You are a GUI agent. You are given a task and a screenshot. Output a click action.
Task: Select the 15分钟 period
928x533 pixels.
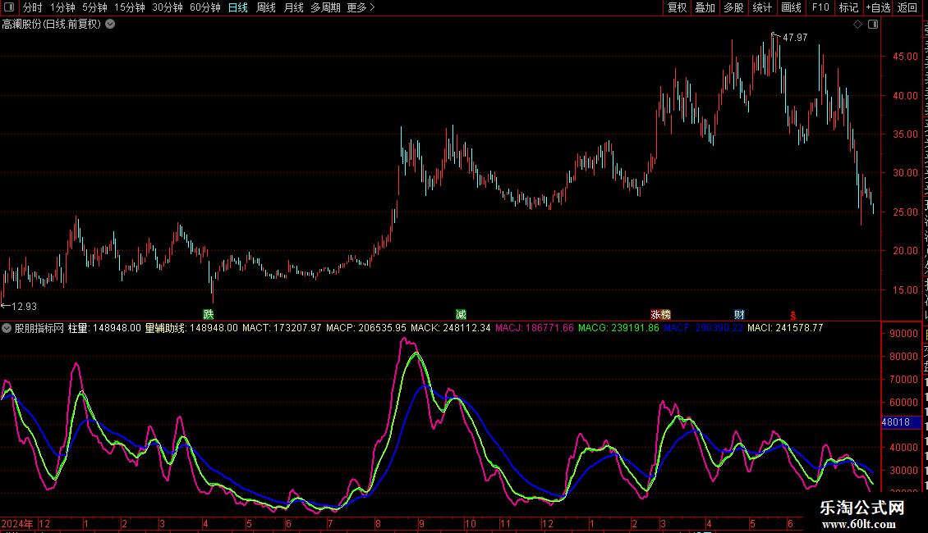(130, 7)
